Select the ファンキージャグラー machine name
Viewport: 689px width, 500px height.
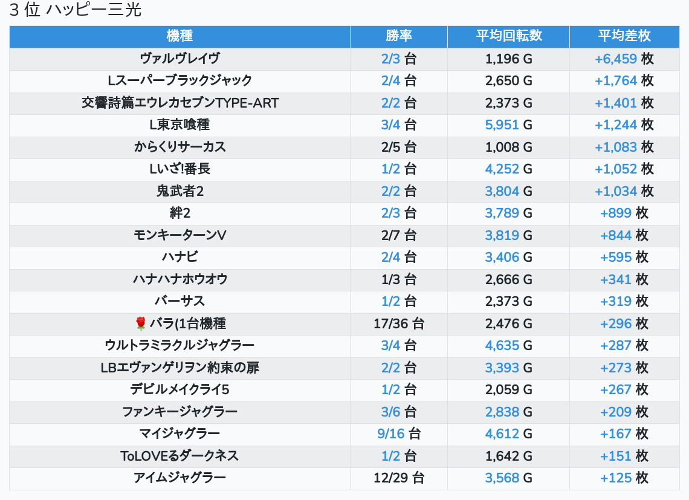[180, 412]
